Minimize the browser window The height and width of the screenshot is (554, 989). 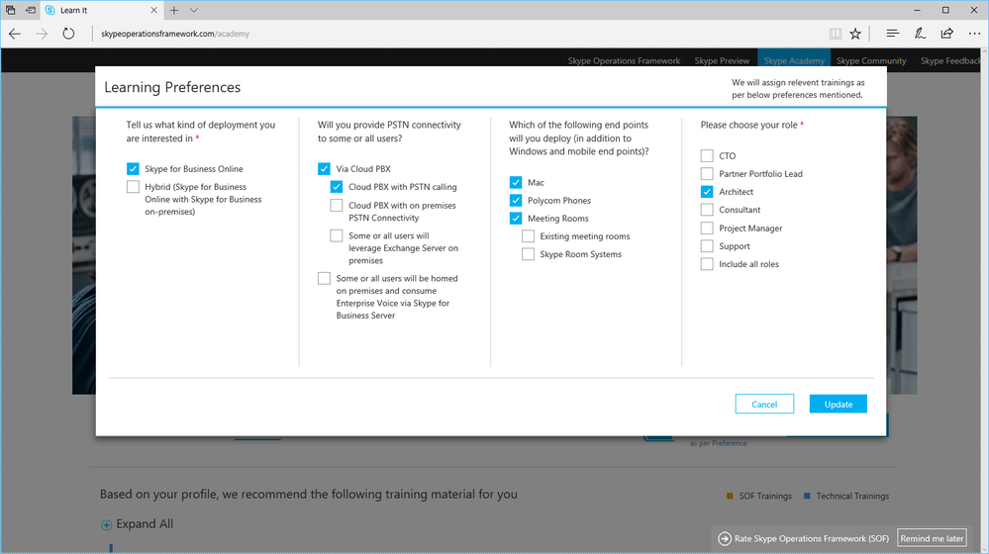917,10
